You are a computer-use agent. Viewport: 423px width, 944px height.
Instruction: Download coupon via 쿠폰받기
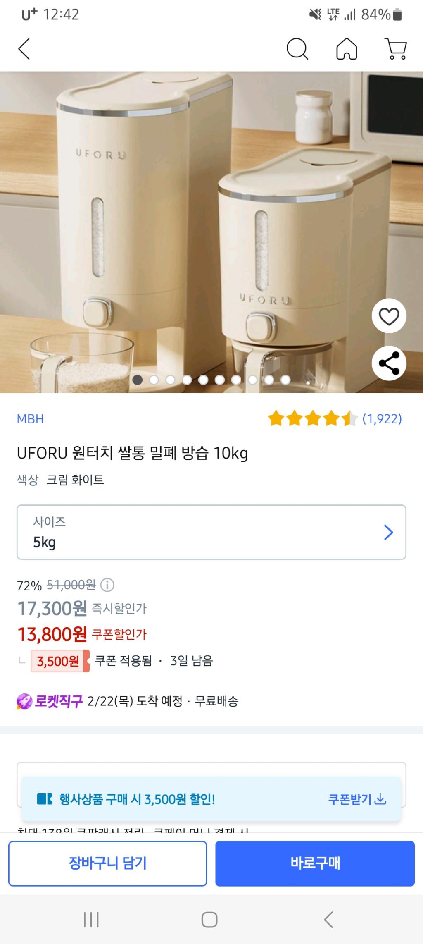click(x=357, y=799)
